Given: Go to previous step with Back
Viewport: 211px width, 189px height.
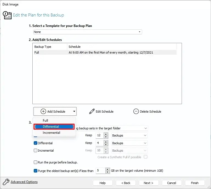Looking at the screenshot, I should point(126,183).
